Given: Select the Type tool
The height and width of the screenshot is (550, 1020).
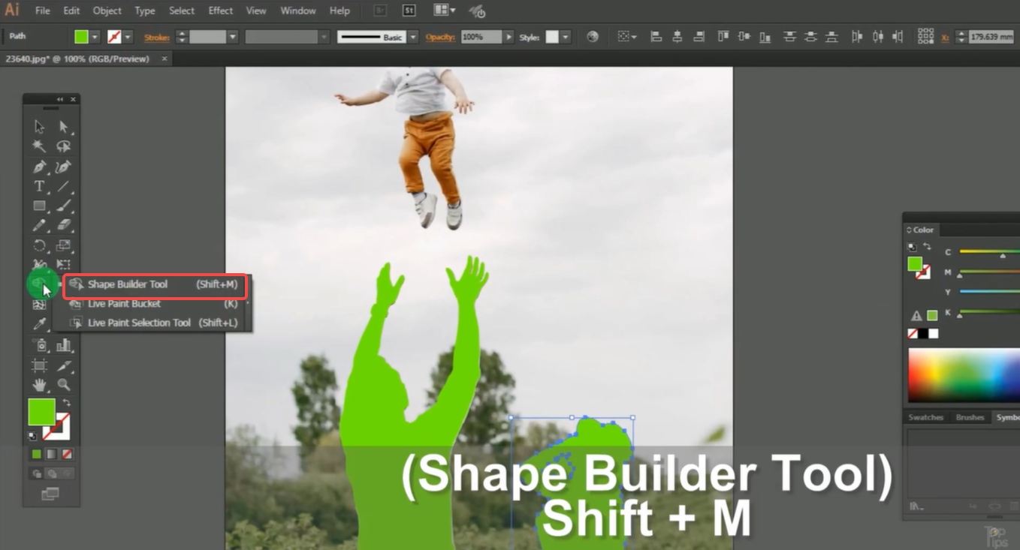Looking at the screenshot, I should pyautogui.click(x=38, y=186).
